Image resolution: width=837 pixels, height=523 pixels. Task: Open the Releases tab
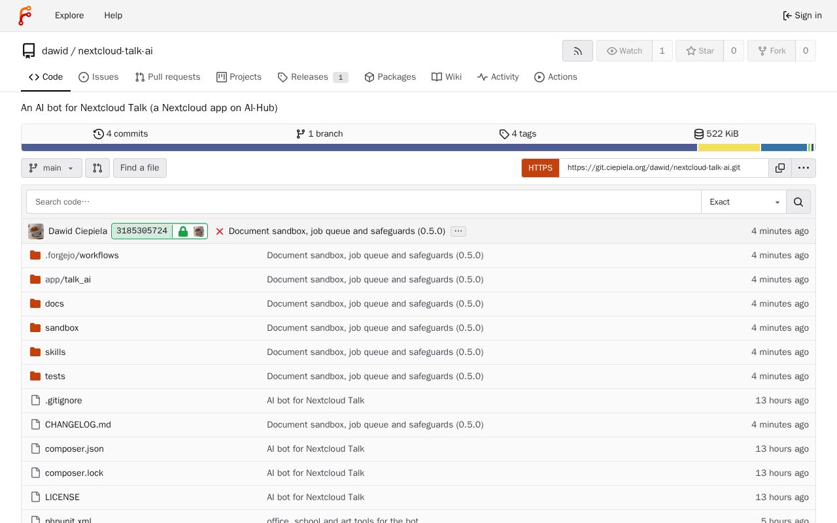tap(313, 77)
